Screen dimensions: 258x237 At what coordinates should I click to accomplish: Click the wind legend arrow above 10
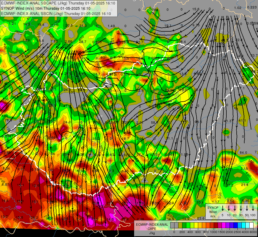click(228, 208)
